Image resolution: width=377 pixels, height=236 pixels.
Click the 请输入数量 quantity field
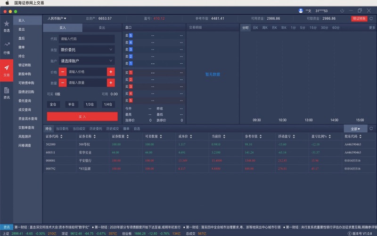click(x=87, y=83)
